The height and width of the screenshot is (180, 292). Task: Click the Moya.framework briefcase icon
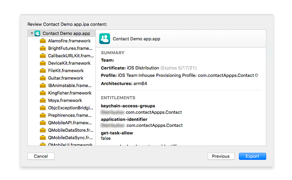tap(43, 100)
